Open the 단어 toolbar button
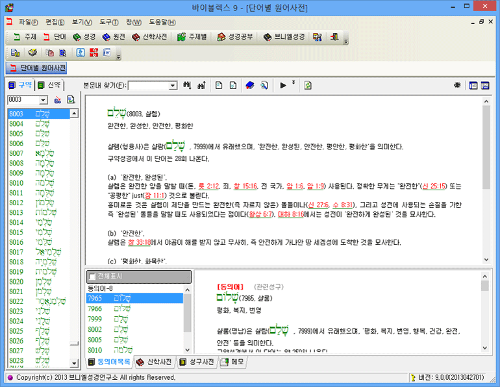Screen dimensions: 500x387 pos(55,37)
